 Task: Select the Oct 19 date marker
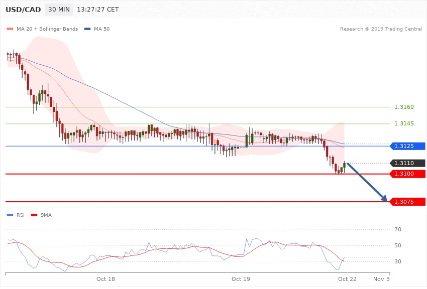241,278
